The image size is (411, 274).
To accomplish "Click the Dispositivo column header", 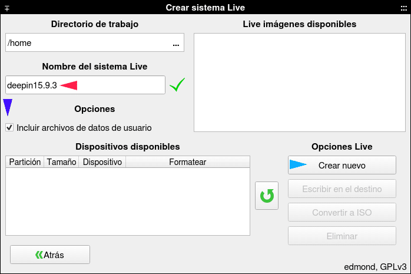I will 102,162.
